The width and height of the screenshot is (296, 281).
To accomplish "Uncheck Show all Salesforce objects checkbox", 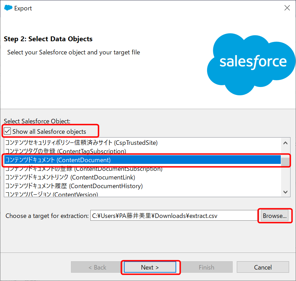I will [7, 131].
